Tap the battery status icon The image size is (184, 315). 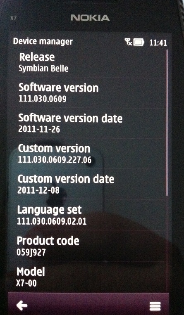tap(139, 42)
